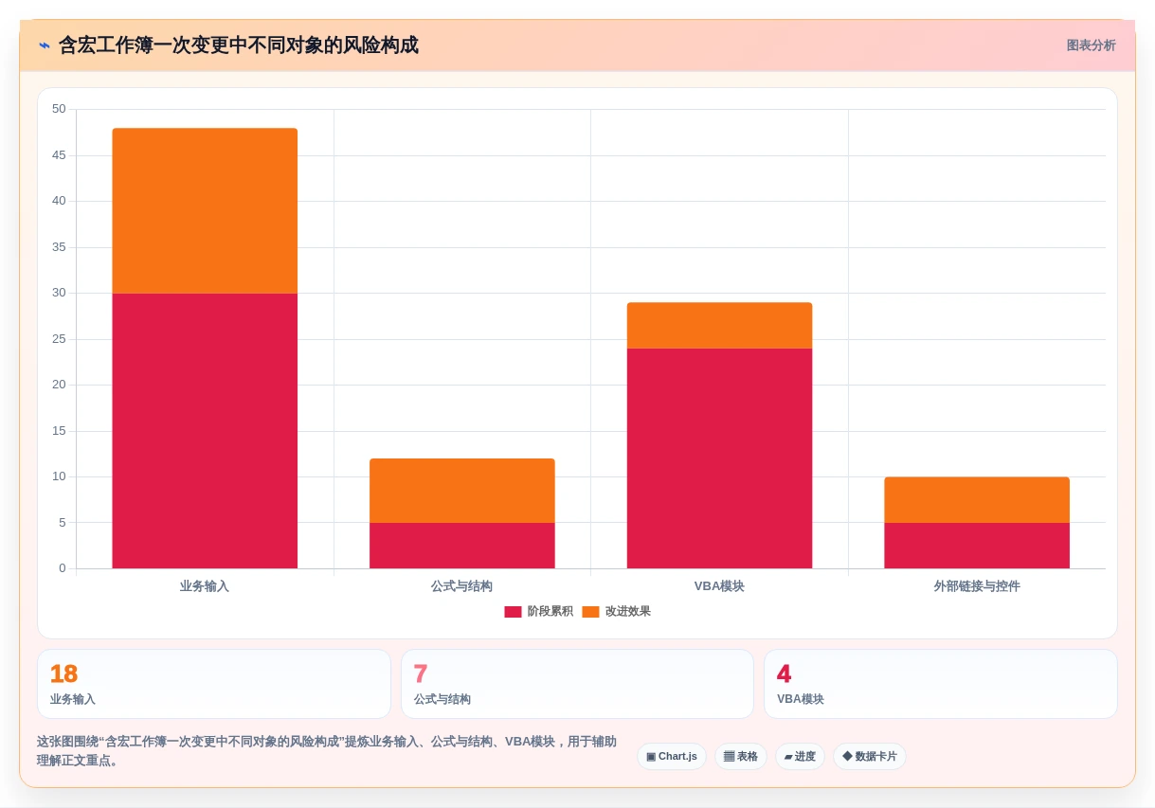Viewport: 1155px width, 808px height.
Task: Click the orange 业务输入 bar segment
Action: click(x=205, y=211)
